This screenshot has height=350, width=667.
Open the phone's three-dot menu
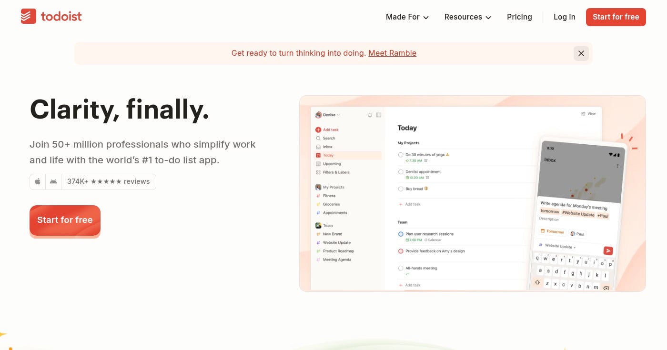[618, 166]
